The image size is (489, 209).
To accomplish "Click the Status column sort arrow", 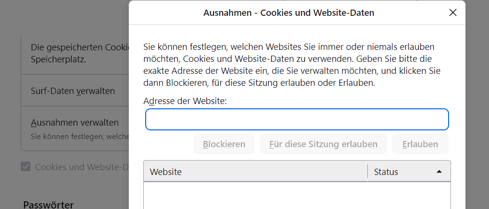I will pos(439,172).
